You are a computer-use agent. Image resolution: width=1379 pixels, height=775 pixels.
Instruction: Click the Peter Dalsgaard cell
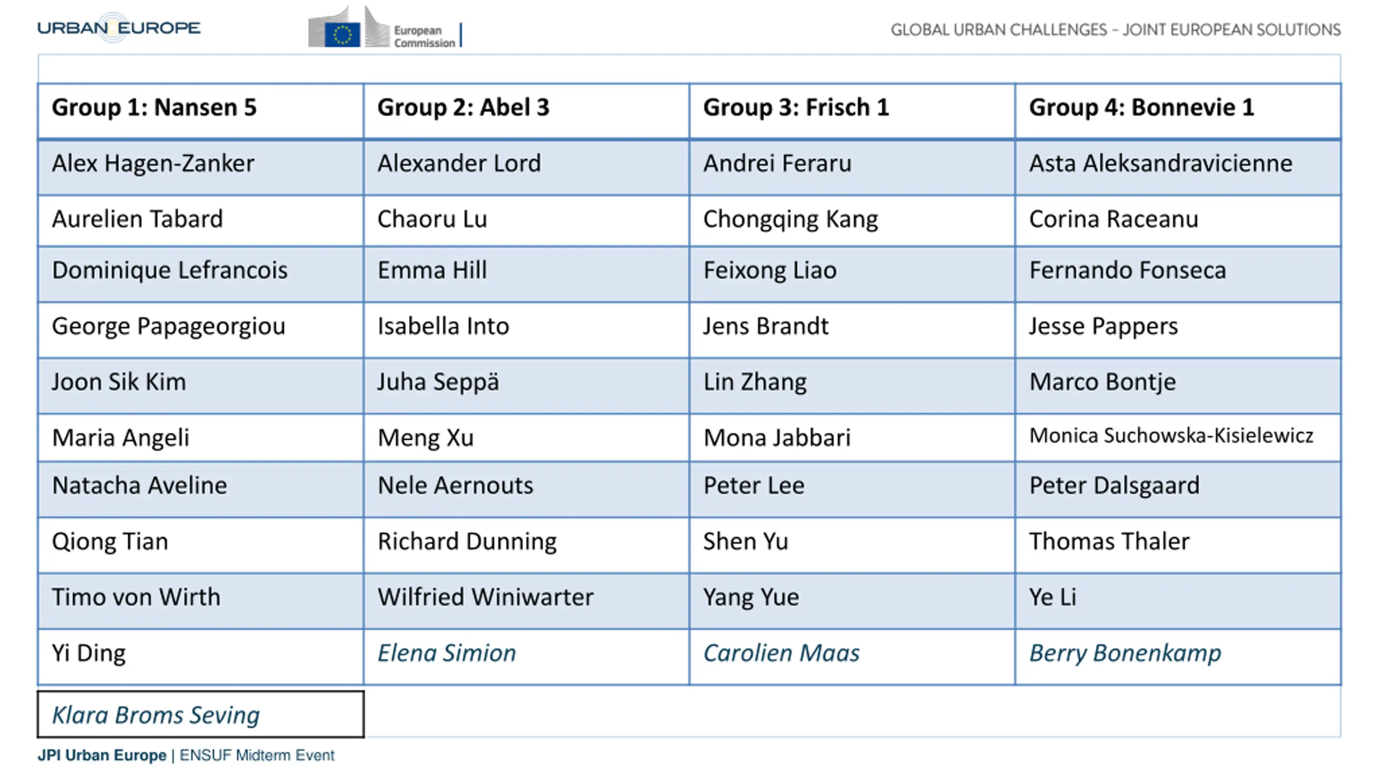coord(1178,489)
